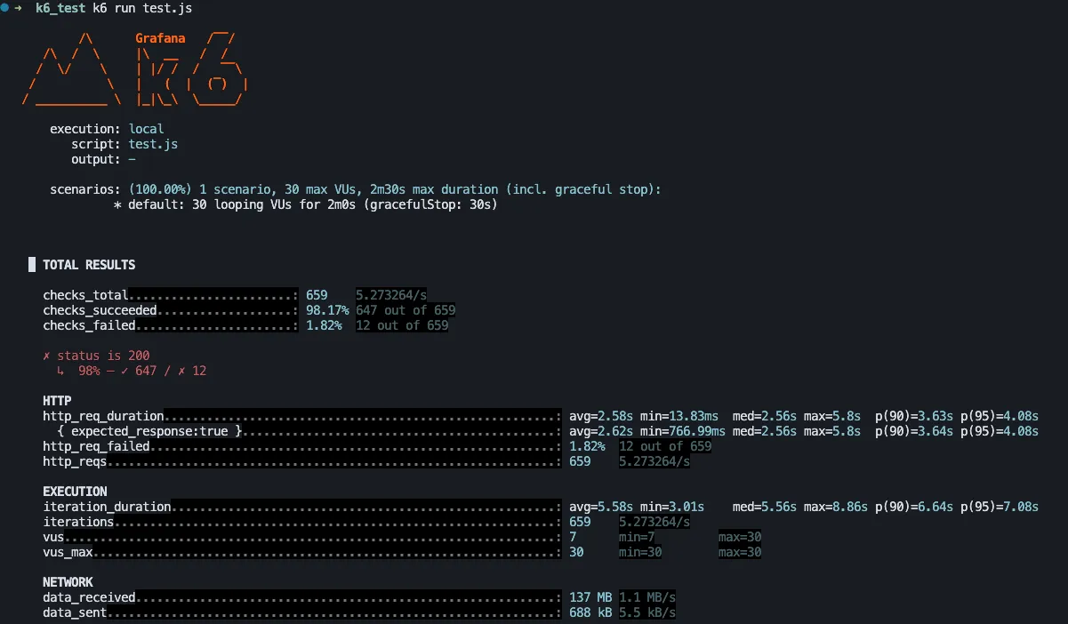Click the Grafana text above the logo
This screenshot has height=624, width=1068.
click(x=160, y=38)
